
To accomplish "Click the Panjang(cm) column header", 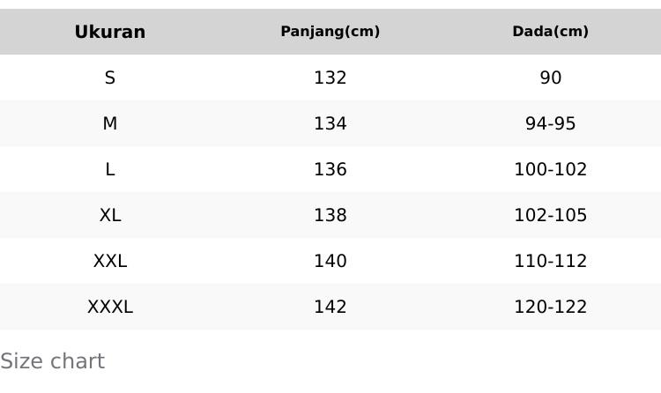I will (x=330, y=32).
